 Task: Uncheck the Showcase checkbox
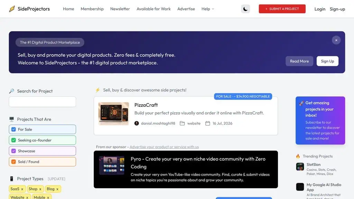click(13, 151)
